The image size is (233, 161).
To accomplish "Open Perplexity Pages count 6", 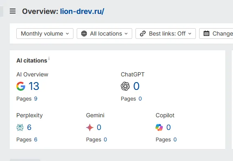I will pyautogui.click(x=36, y=140).
